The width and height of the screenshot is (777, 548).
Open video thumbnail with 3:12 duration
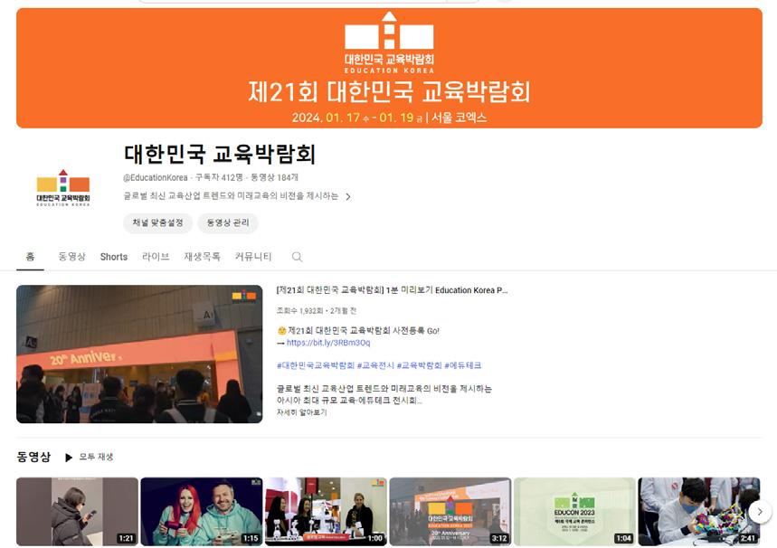coord(450,512)
